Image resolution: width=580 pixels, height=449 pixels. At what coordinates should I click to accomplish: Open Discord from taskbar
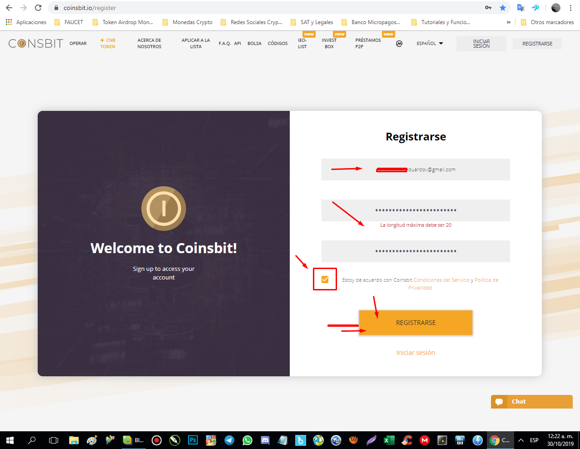point(265,440)
